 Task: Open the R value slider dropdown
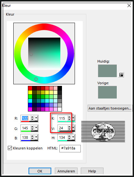point(36,118)
